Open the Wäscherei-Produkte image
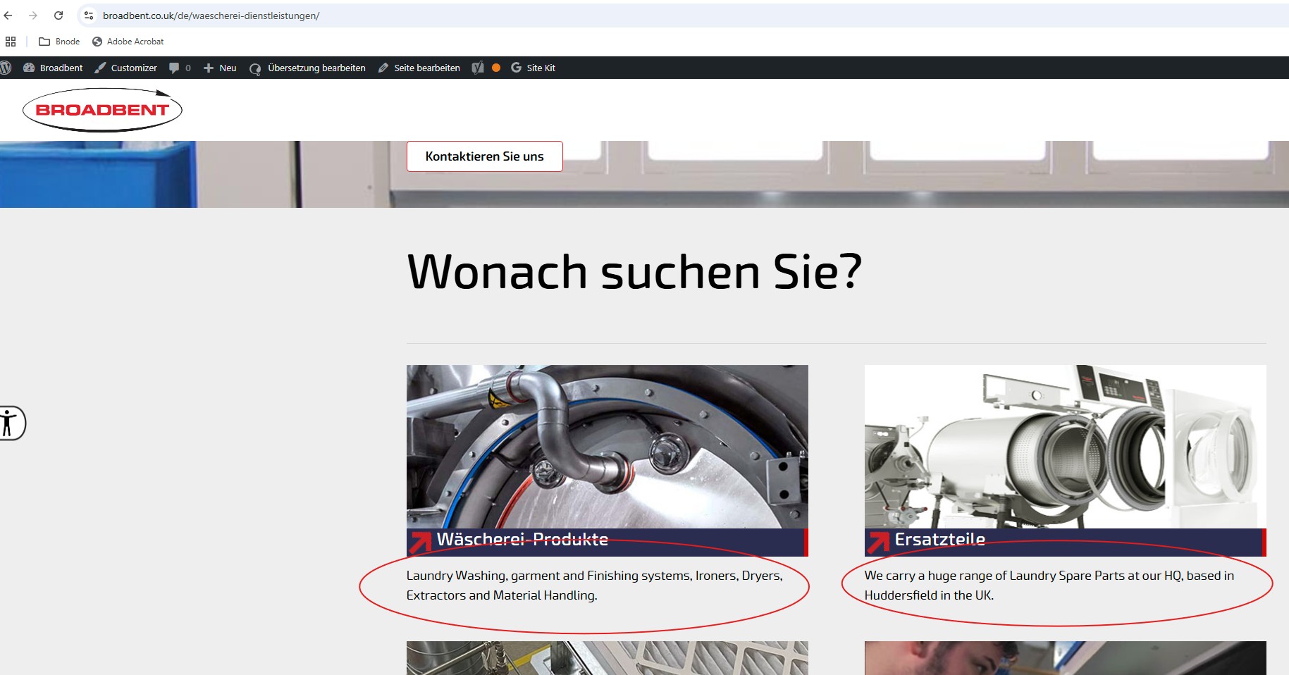The height and width of the screenshot is (675, 1289). (x=608, y=447)
